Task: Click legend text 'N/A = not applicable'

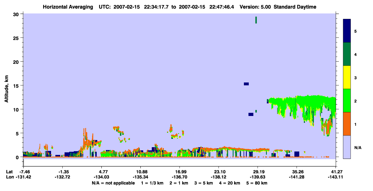Action: (x=113, y=183)
